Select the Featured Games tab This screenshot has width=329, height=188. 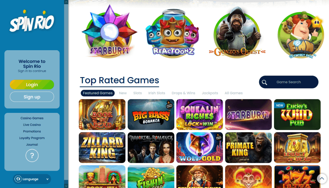[x=98, y=93]
